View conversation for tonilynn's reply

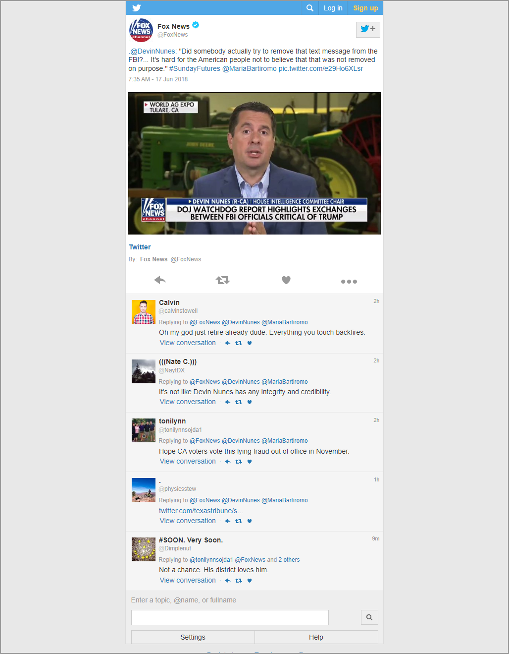click(x=188, y=461)
